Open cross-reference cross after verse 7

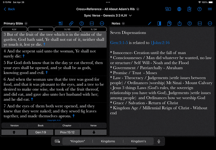tap(74, 116)
